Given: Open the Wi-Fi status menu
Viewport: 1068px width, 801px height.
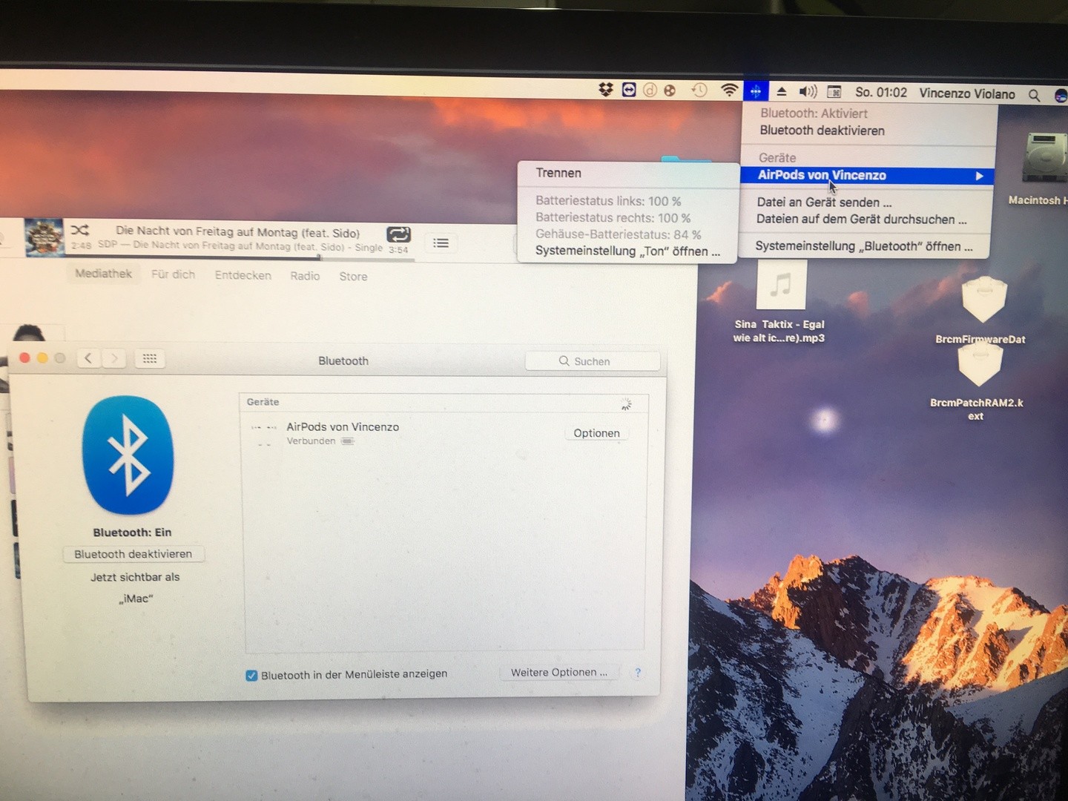Looking at the screenshot, I should (x=730, y=90).
